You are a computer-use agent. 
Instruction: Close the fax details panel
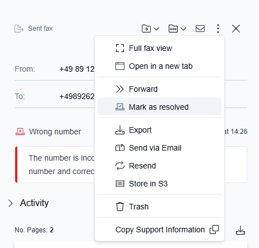tap(236, 29)
